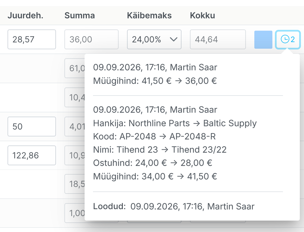
Task: Click the Juurdeh. field with value 50
Action: 32,126
